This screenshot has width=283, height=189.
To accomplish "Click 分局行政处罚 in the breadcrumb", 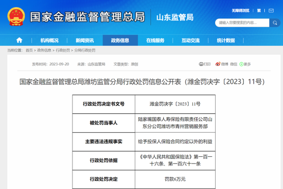I will point(85,51).
